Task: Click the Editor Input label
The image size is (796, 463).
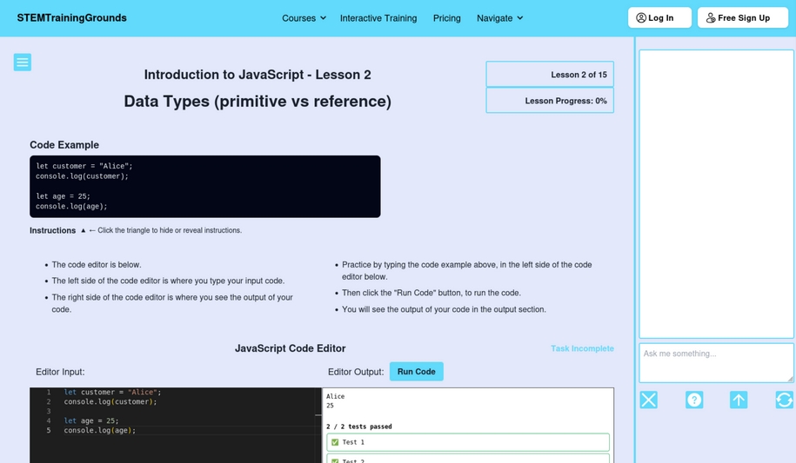Action: [x=60, y=372]
